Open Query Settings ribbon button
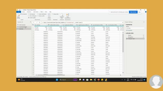163x91 pixels. coord(18,16)
